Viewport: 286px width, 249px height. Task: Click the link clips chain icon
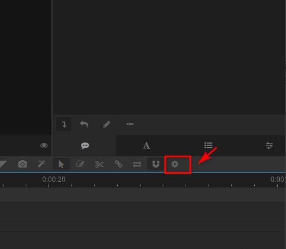tap(118, 164)
